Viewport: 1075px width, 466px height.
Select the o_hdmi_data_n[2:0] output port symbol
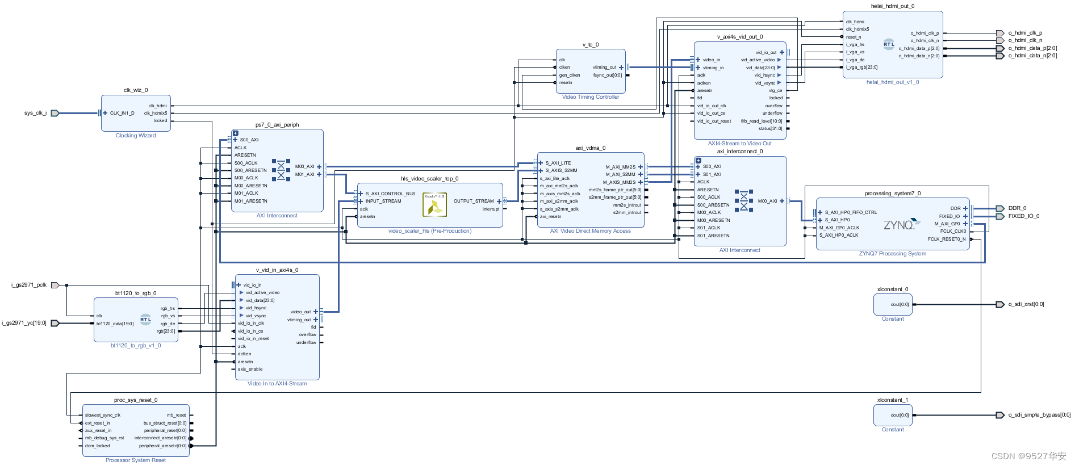click(1000, 56)
